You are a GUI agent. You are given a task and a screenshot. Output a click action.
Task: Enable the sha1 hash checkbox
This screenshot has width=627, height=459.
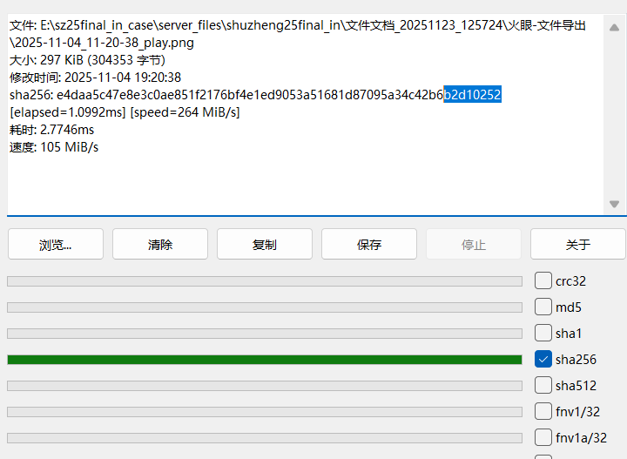pyautogui.click(x=543, y=333)
